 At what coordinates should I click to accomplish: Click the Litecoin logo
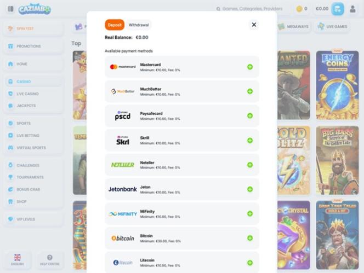click(x=122, y=263)
